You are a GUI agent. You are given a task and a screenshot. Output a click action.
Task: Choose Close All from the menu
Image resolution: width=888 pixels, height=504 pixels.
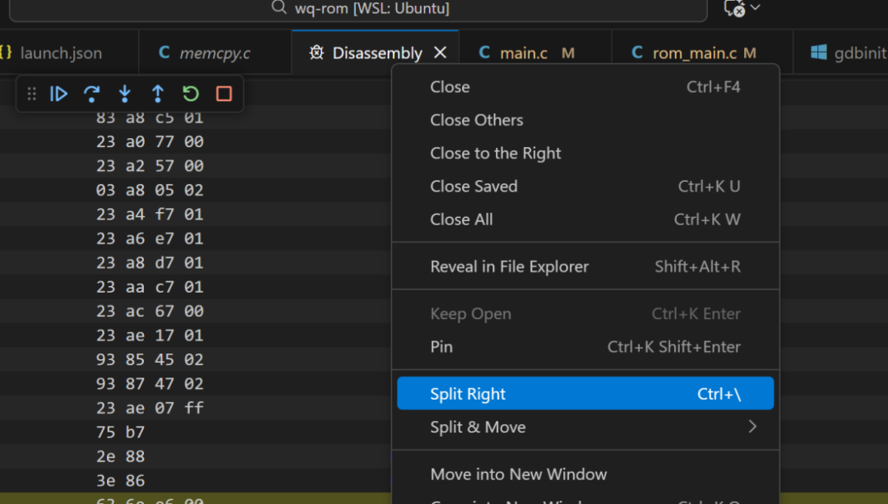[585, 220]
